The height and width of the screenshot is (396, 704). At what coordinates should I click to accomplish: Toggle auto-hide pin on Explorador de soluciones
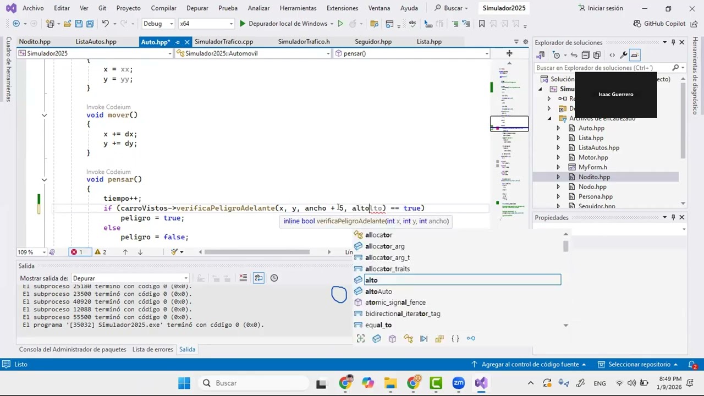point(673,42)
